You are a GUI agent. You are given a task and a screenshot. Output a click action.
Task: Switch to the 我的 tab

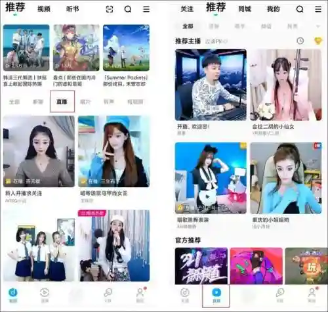coord(274,9)
